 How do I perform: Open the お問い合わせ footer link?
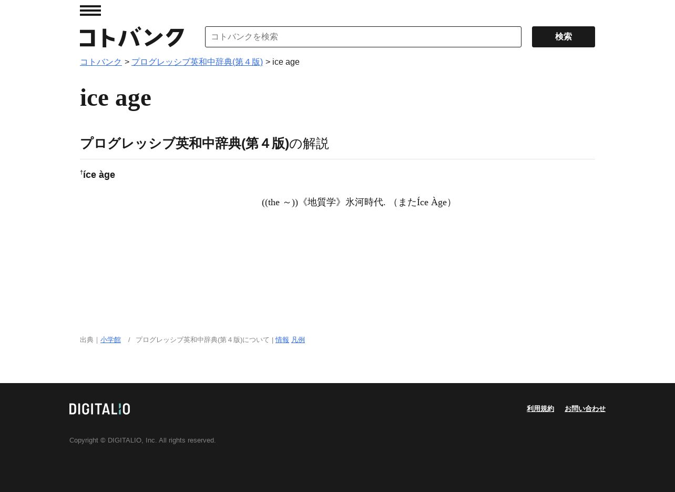tap(585, 409)
